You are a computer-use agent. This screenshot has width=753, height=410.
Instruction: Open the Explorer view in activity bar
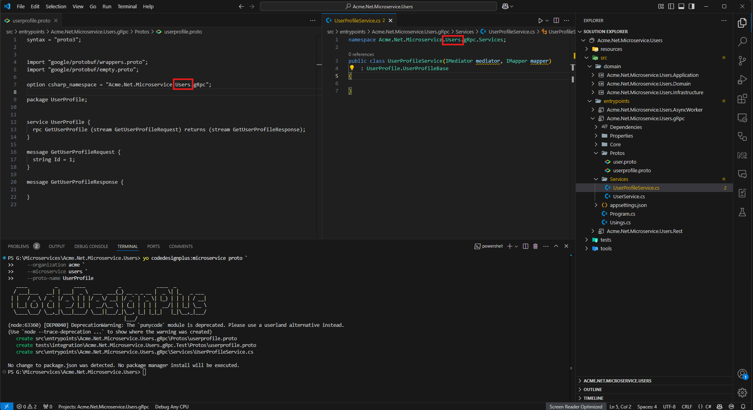click(x=742, y=23)
